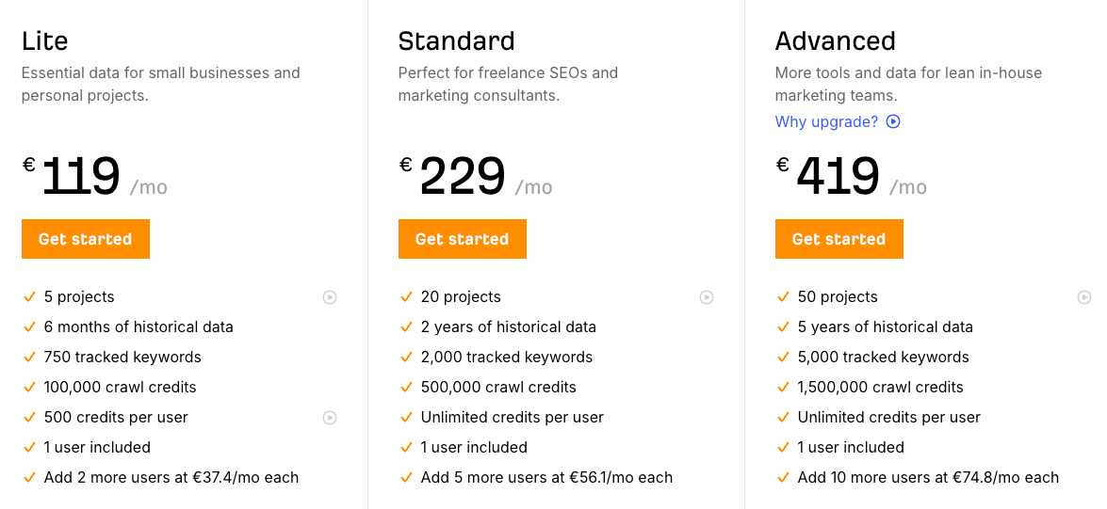1107x509 pixels.
Task: Click the €229 per month price
Action: [463, 176]
